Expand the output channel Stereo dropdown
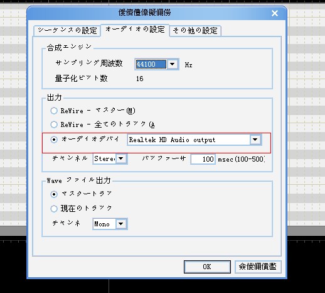 (121, 158)
